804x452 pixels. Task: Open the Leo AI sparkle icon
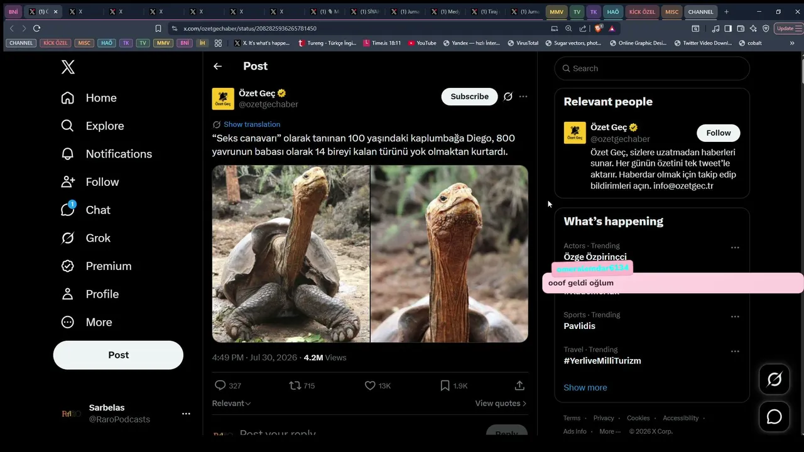click(753, 28)
